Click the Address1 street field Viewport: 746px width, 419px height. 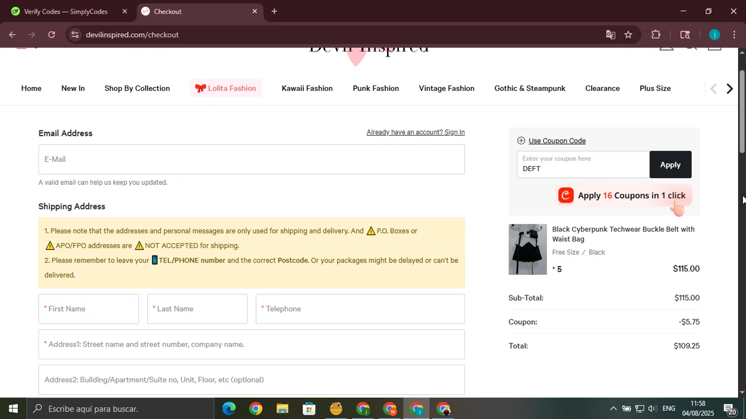252,344
